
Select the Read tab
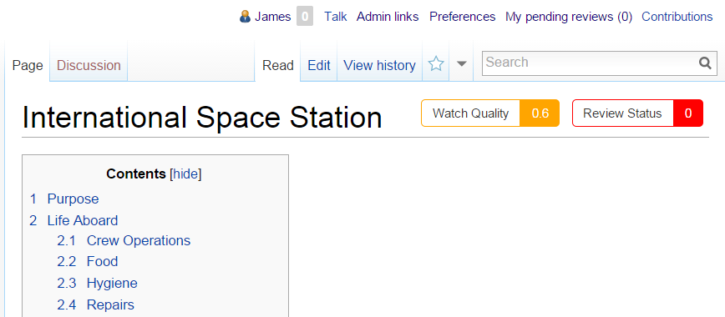(278, 65)
